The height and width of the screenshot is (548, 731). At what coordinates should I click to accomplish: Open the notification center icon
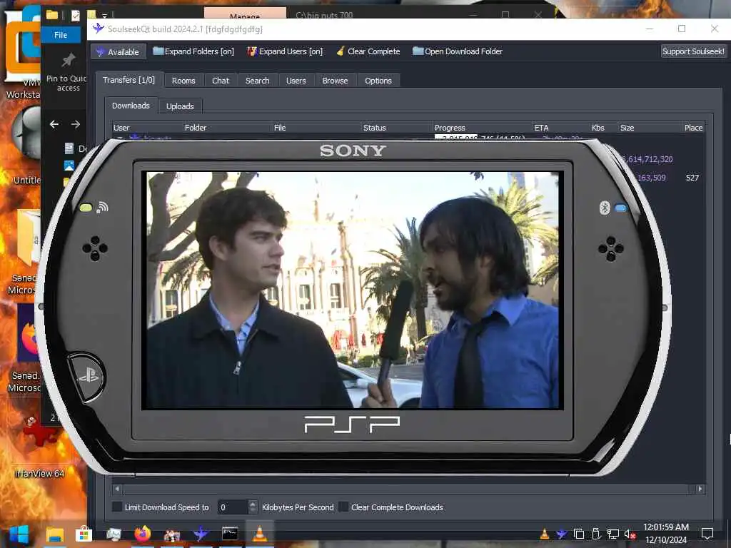707,534
